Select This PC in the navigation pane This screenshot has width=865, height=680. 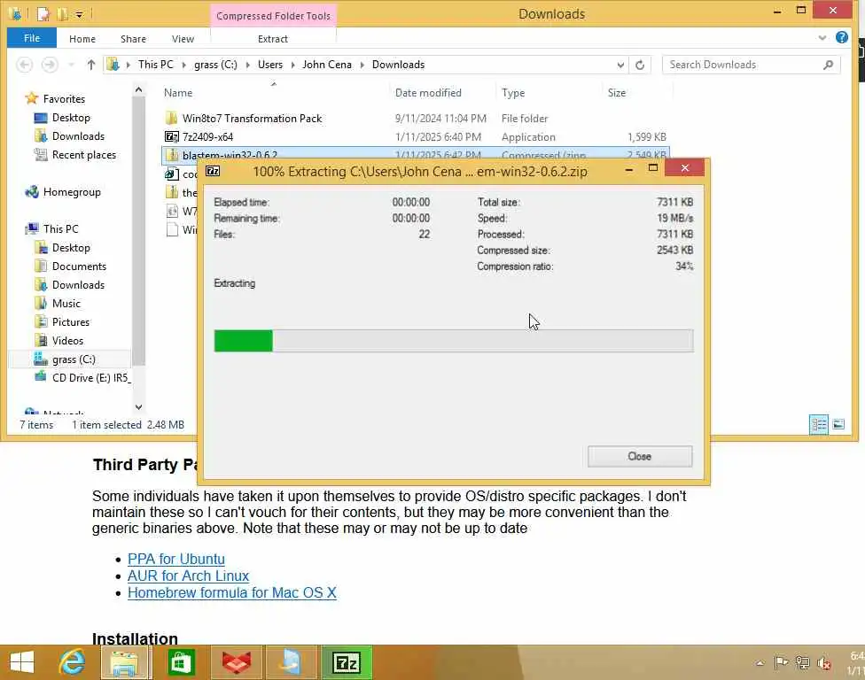[x=60, y=228]
